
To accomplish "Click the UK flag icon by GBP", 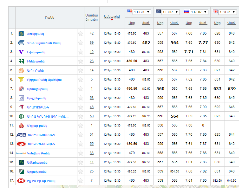I will click(x=215, y=11).
